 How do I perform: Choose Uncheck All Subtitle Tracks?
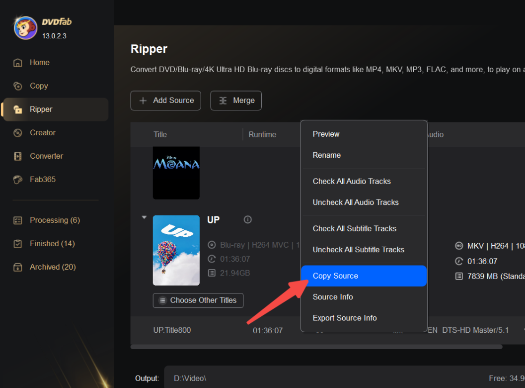click(358, 250)
